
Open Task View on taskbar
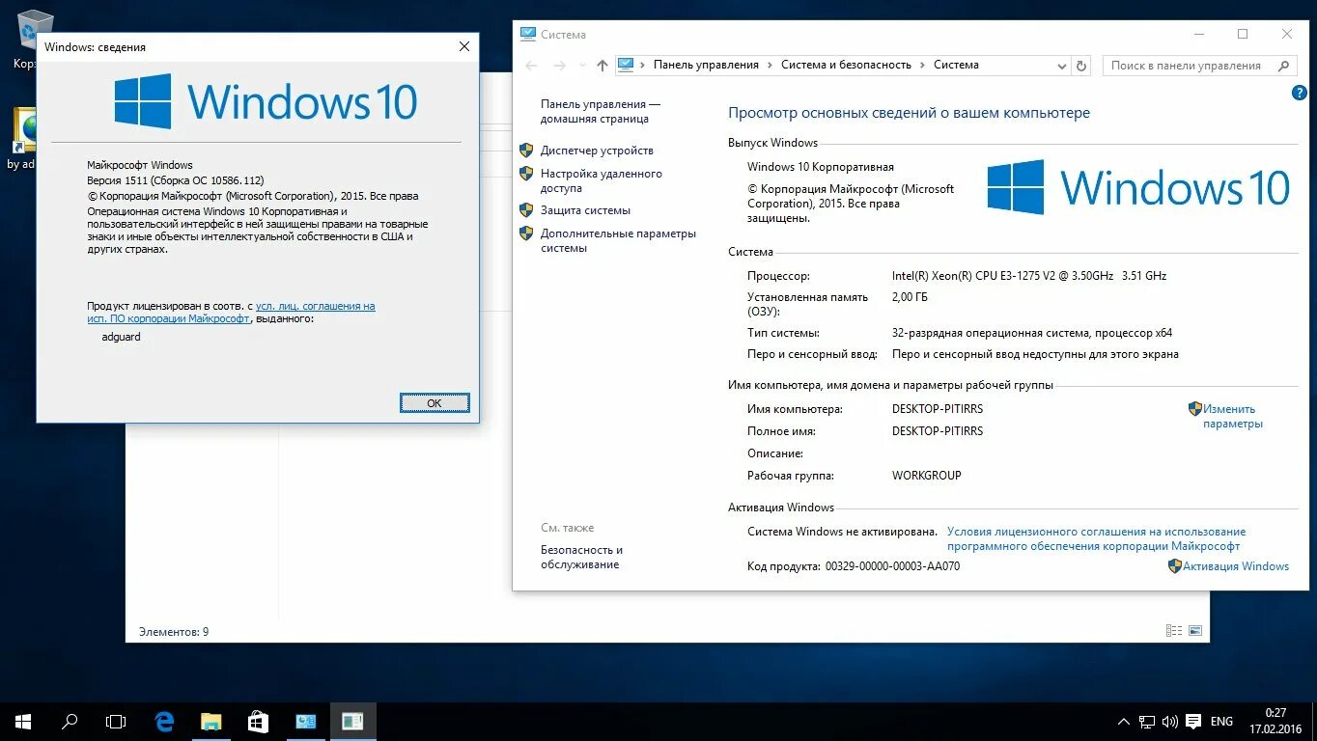click(x=116, y=721)
